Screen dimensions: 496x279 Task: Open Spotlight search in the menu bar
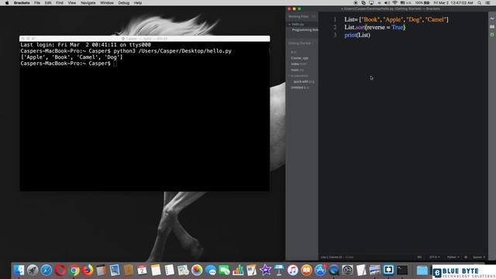pos(480,3)
